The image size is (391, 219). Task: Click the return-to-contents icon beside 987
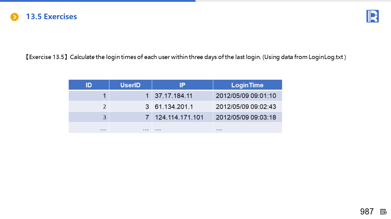384,212
